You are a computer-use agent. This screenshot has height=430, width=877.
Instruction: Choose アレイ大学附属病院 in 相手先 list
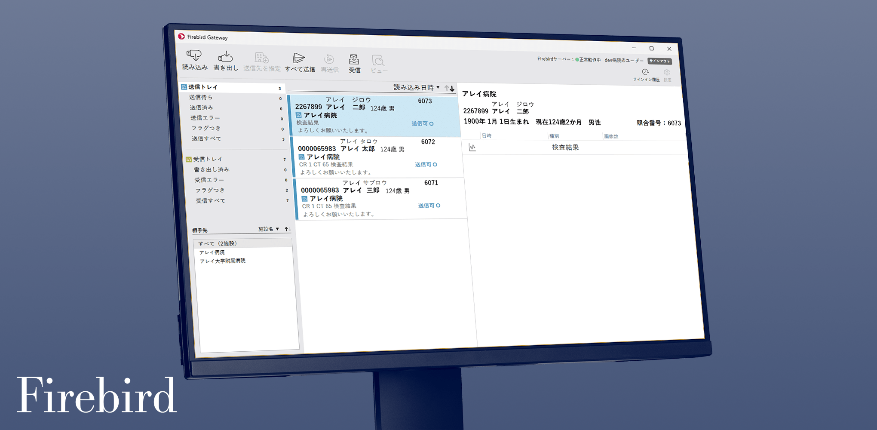(244, 261)
